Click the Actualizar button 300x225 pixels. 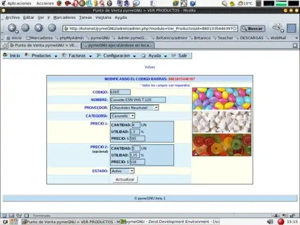pos(125,180)
